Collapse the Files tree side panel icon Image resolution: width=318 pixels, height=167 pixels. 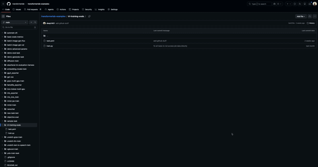pos(3,16)
